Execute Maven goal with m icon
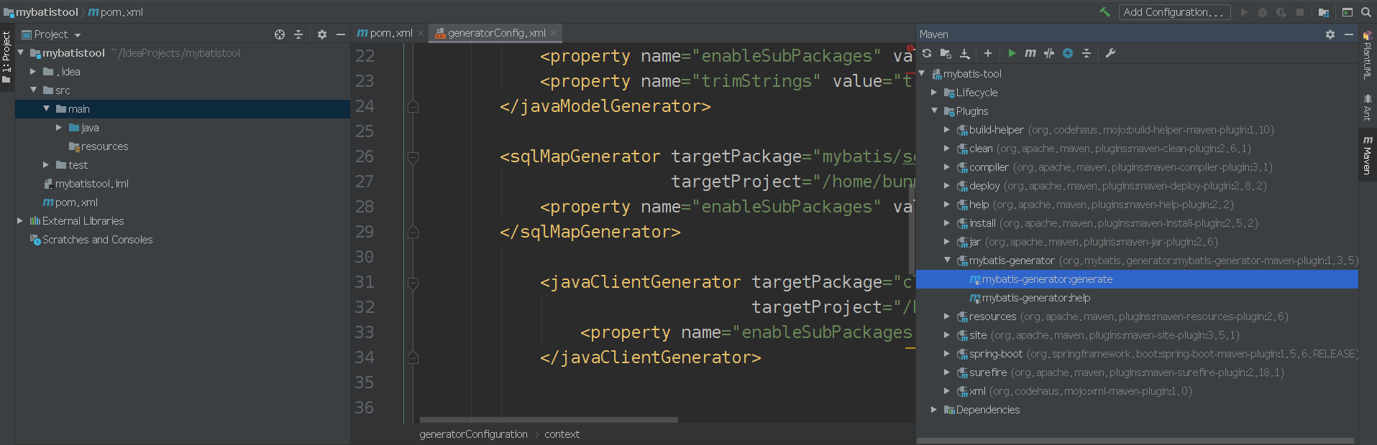This screenshot has height=445, width=1377. point(1030,53)
